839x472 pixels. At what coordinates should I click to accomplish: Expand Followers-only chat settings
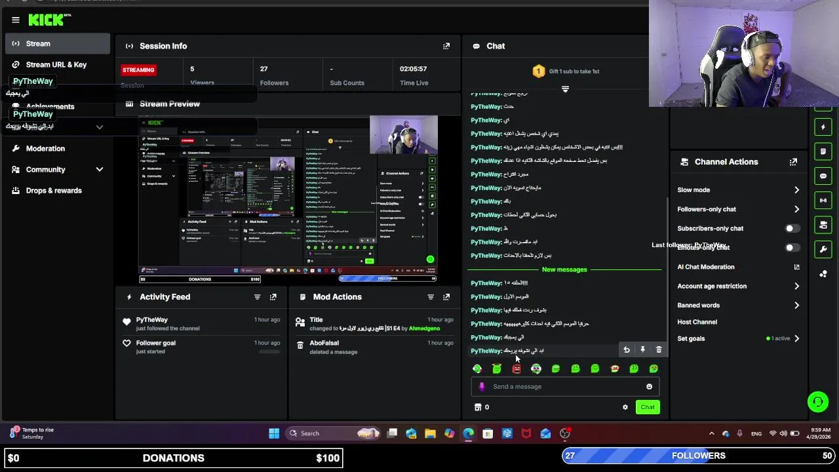click(x=796, y=209)
